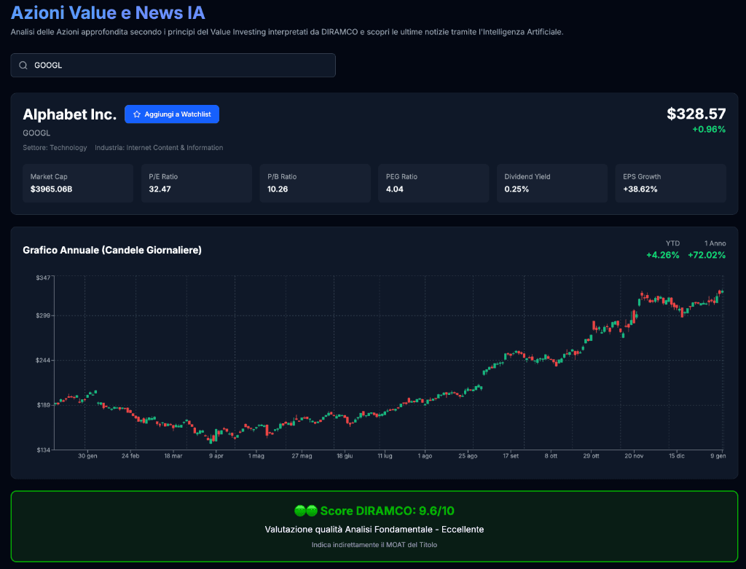Image resolution: width=746 pixels, height=569 pixels.
Task: Select the Dividend Yield metric card
Action: click(x=551, y=183)
